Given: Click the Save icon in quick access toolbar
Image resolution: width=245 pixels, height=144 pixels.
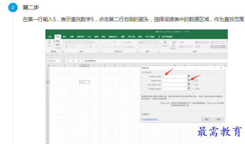Looking at the screenshot, I should (x=48, y=55).
